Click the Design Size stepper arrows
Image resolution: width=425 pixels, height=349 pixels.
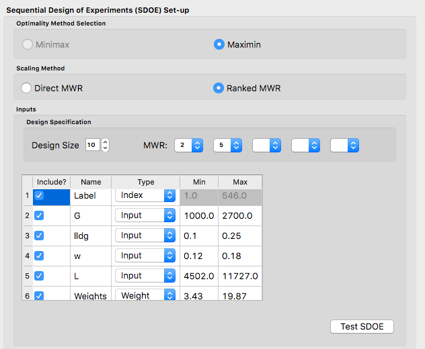pyautogui.click(x=105, y=145)
